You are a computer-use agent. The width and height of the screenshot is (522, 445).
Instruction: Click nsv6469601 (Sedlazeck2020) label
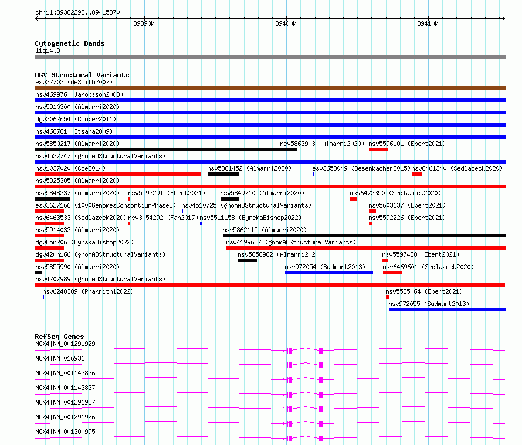[428, 267]
